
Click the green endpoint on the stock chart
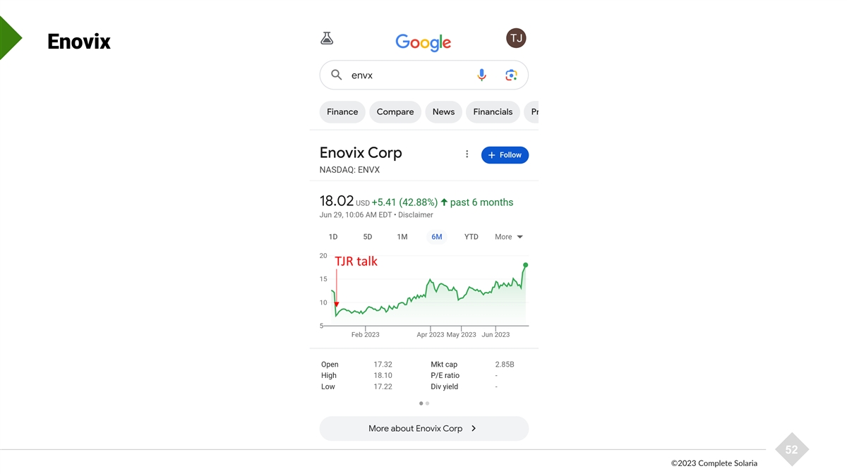526,265
